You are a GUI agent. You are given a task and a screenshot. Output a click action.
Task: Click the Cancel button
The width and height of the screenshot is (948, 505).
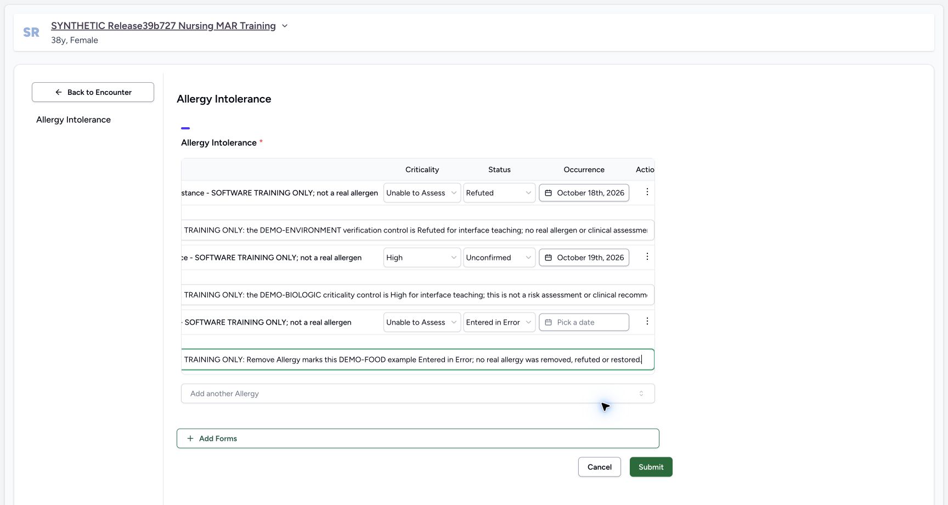(x=600, y=467)
